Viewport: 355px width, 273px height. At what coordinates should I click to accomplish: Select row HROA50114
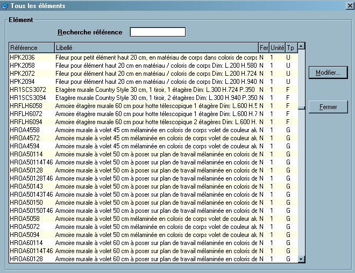click(x=153, y=154)
